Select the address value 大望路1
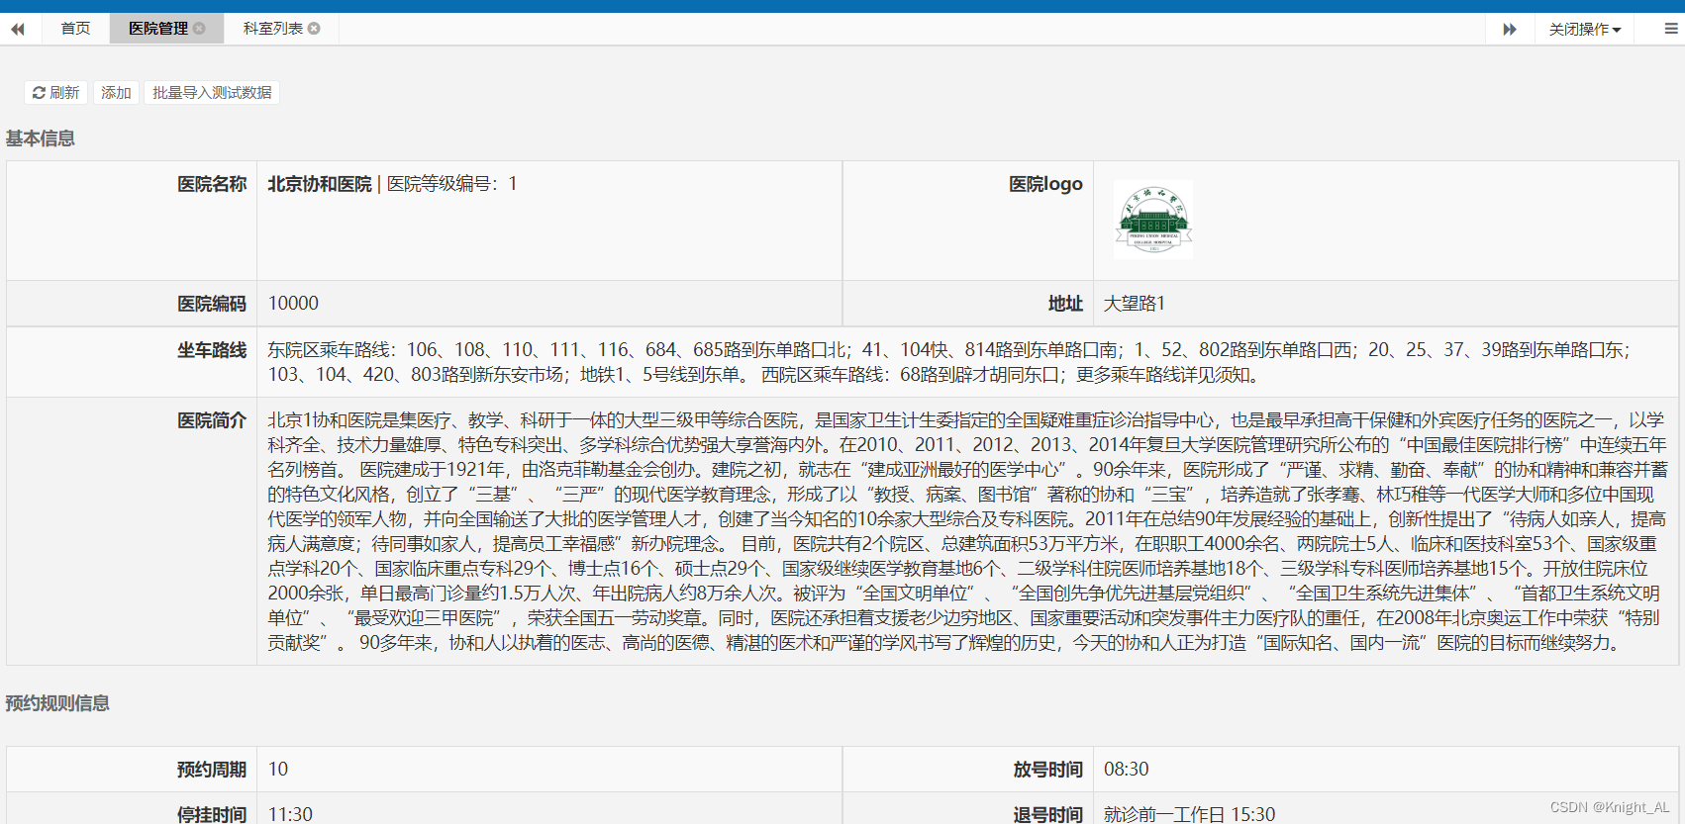Screen dimensions: 1685x824 1135,304
